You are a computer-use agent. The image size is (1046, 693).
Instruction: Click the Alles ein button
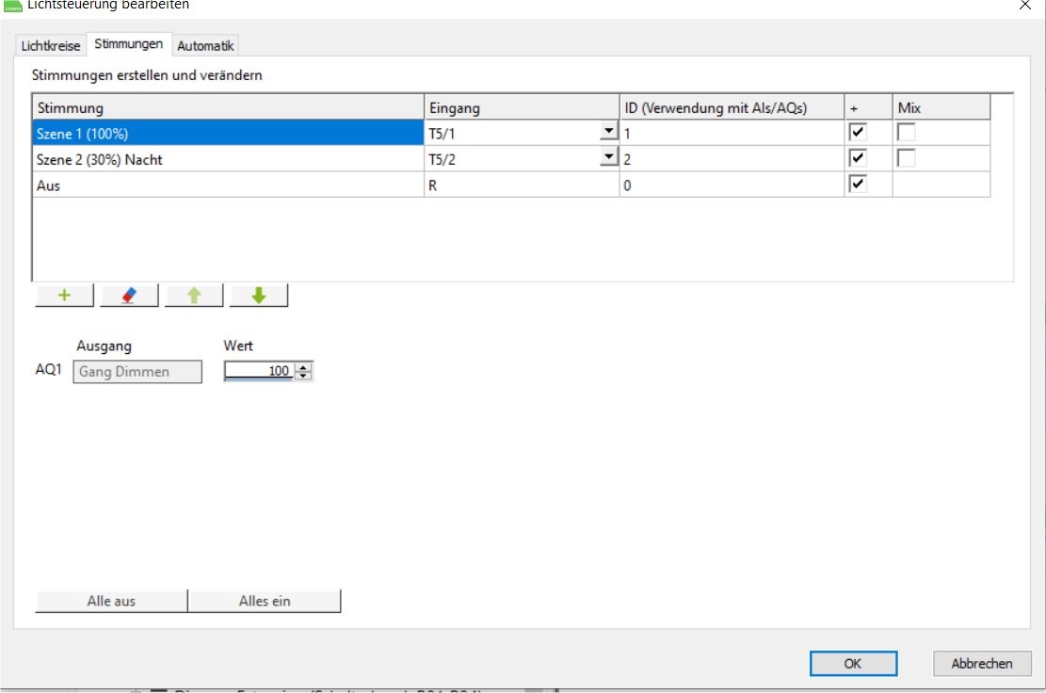[265, 601]
